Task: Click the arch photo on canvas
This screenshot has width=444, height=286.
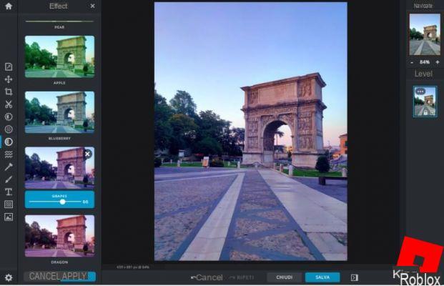Action: tap(251, 132)
